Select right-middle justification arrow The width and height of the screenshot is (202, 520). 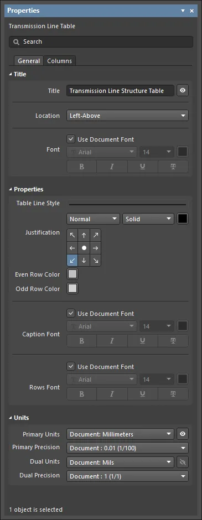point(96,248)
